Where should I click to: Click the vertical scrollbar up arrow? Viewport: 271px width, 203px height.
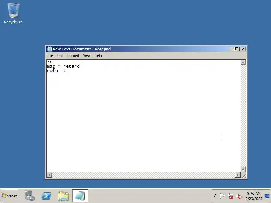243,62
